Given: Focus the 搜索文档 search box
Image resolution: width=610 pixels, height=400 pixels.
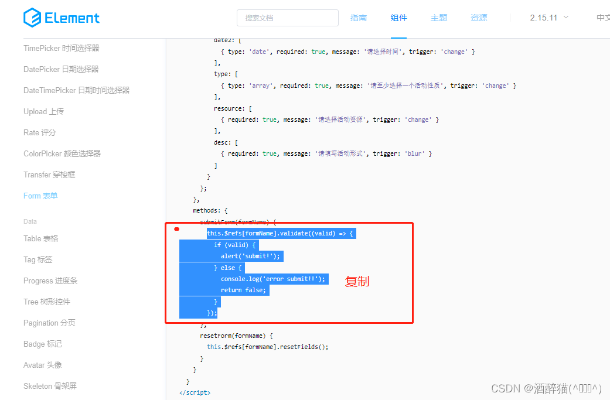Looking at the screenshot, I should (x=288, y=18).
